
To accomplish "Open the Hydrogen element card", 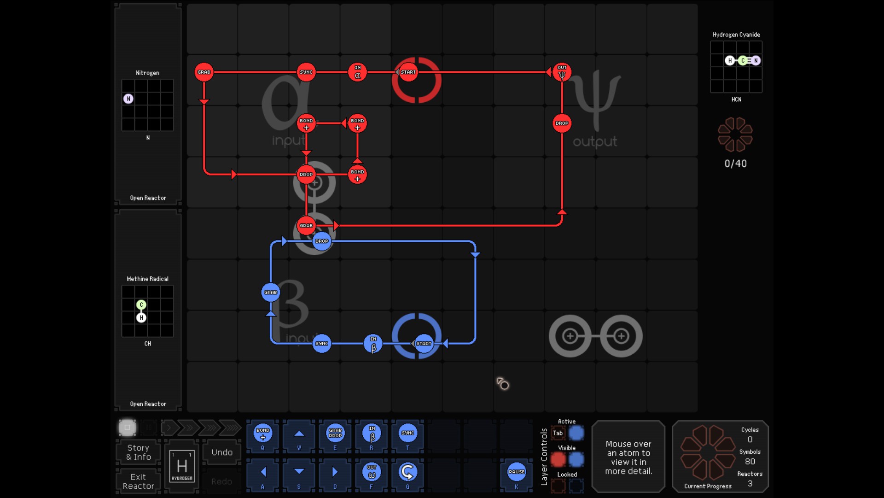I will click(182, 466).
